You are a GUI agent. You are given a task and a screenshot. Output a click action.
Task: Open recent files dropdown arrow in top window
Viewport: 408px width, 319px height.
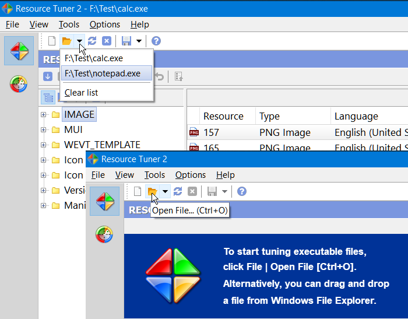click(x=80, y=41)
